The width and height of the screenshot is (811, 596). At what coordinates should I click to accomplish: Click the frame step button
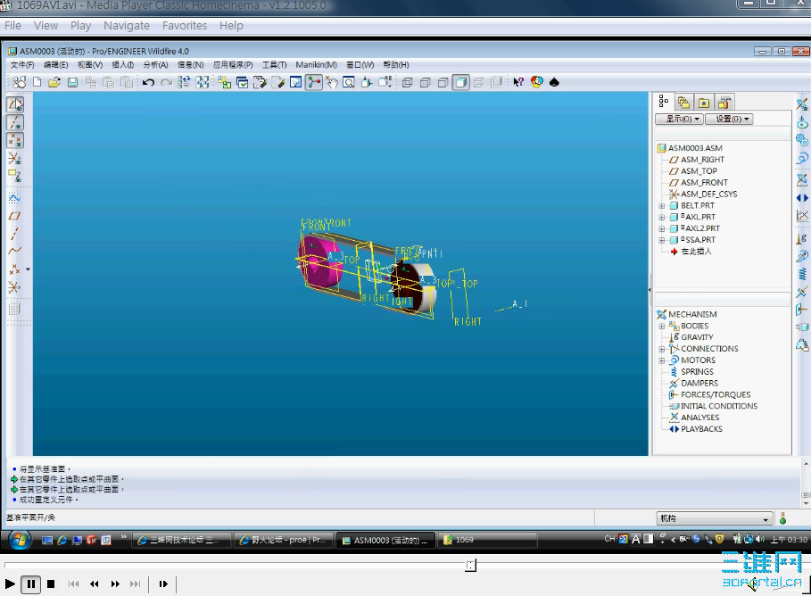[163, 584]
